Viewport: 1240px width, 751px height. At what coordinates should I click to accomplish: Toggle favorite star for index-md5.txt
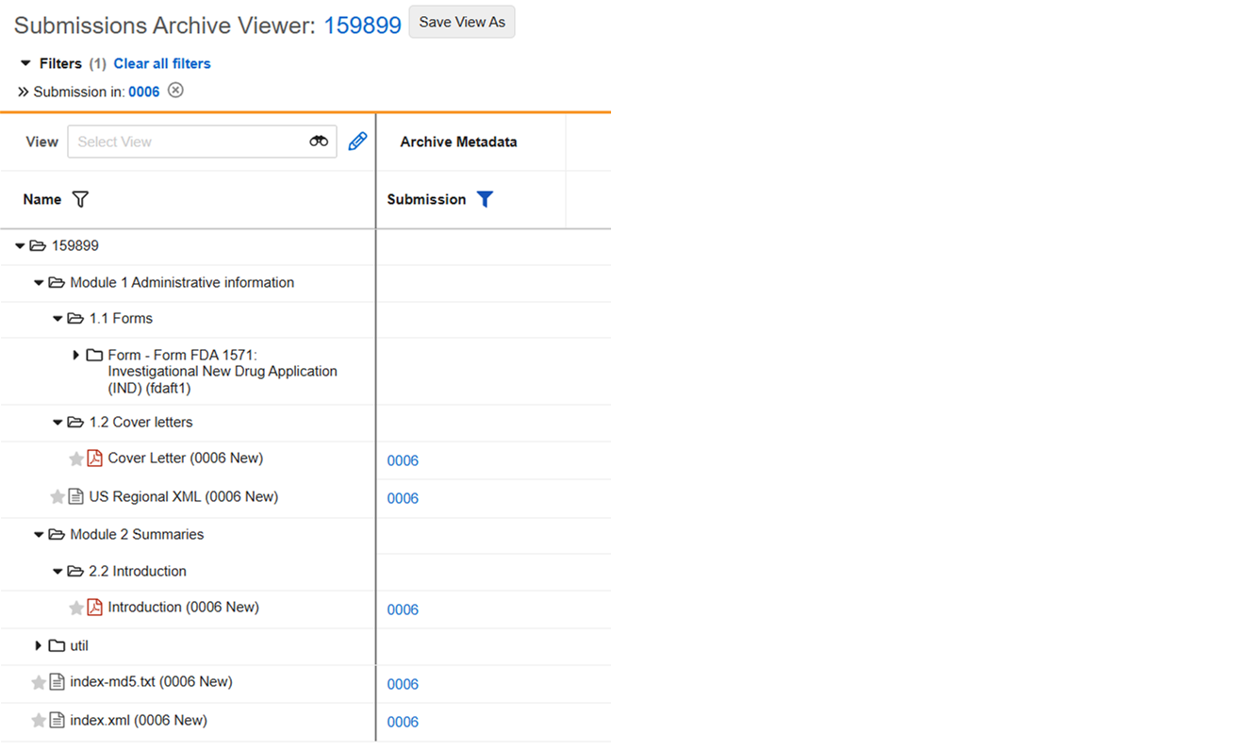click(39, 682)
